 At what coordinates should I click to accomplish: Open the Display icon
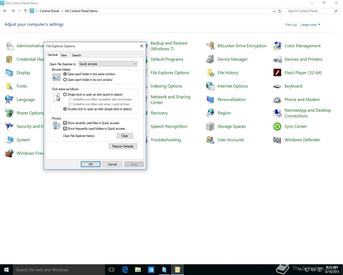(9, 73)
